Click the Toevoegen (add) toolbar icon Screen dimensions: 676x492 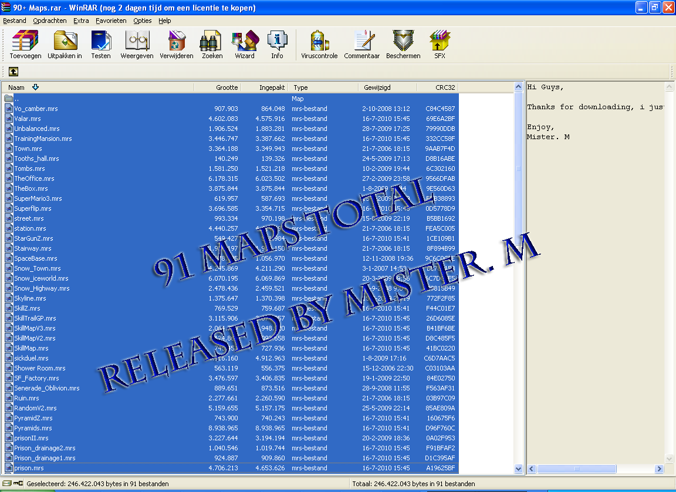click(25, 41)
